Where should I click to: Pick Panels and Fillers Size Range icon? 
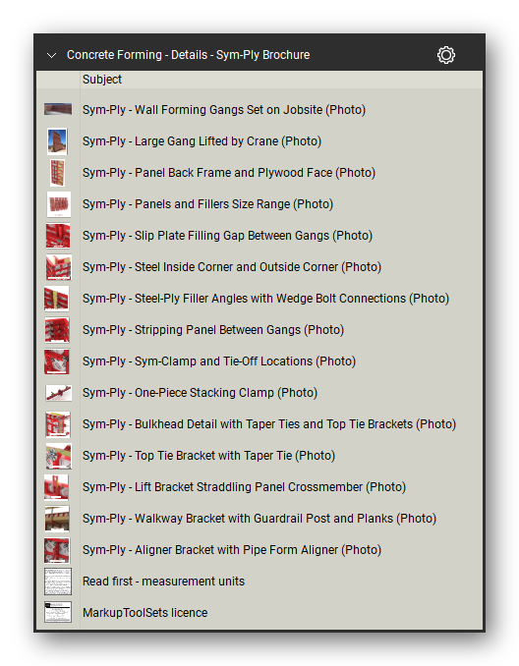pyautogui.click(x=58, y=204)
